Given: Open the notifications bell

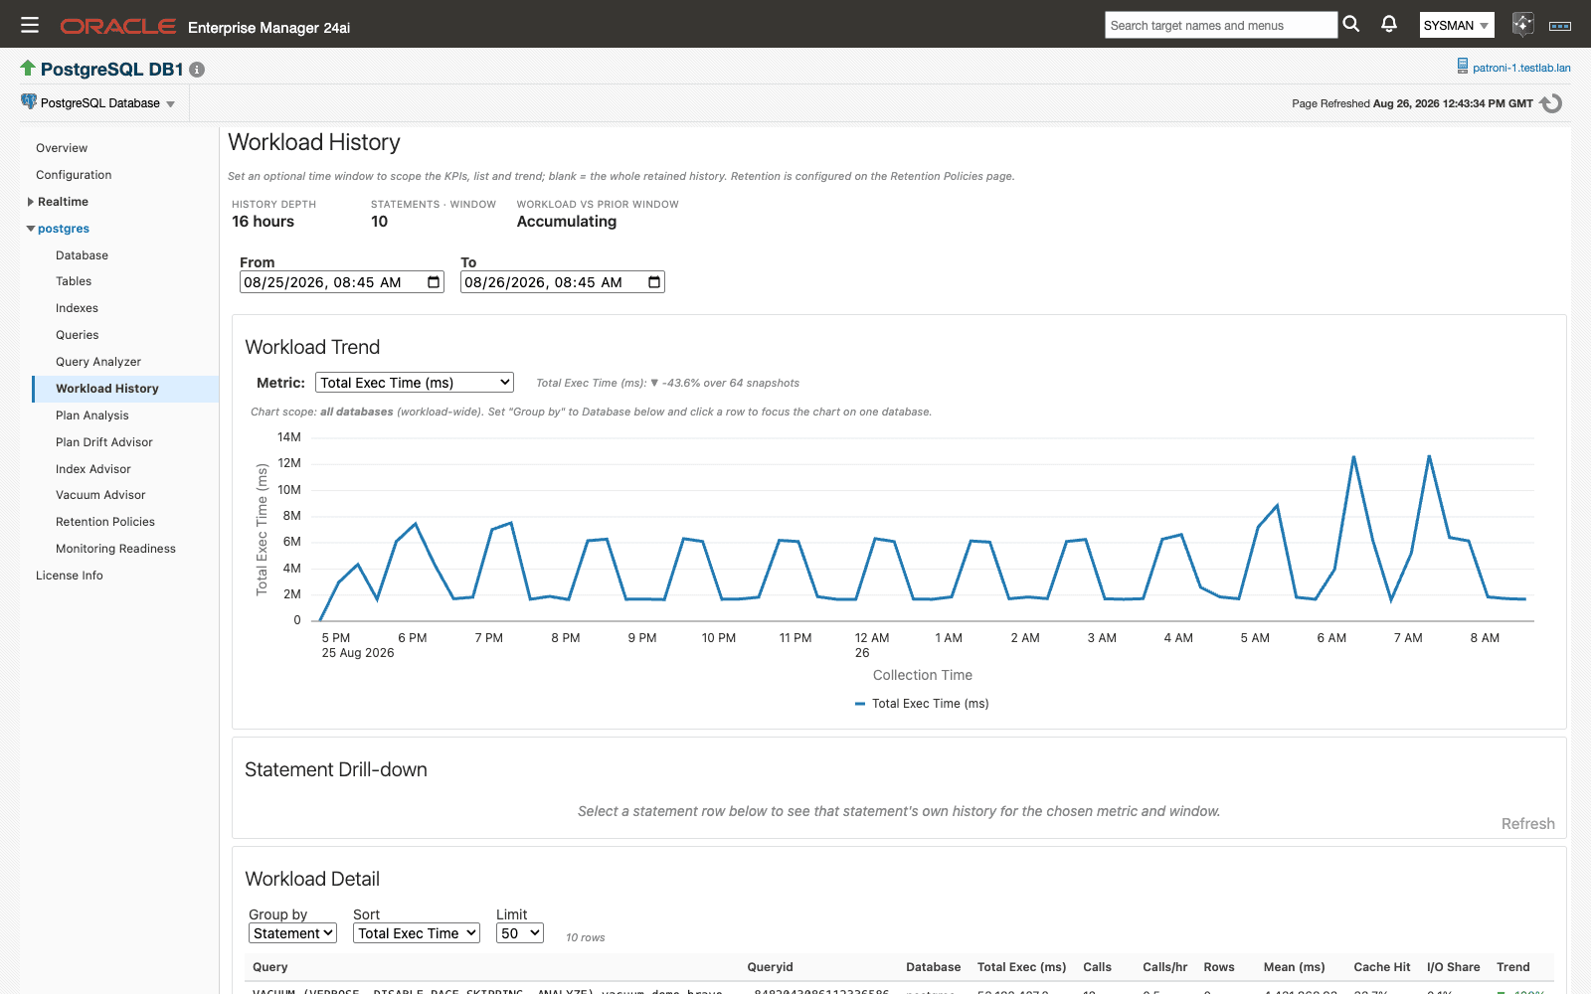Looking at the screenshot, I should click(1389, 24).
